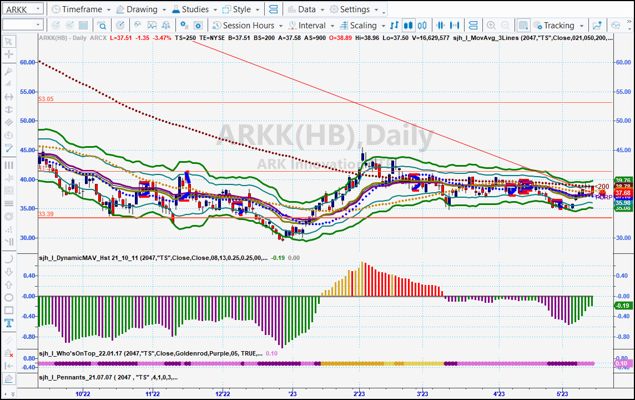Image resolution: width=635 pixels, height=400 pixels.
Task: Open the Tracking dropdown
Action: click(x=558, y=26)
